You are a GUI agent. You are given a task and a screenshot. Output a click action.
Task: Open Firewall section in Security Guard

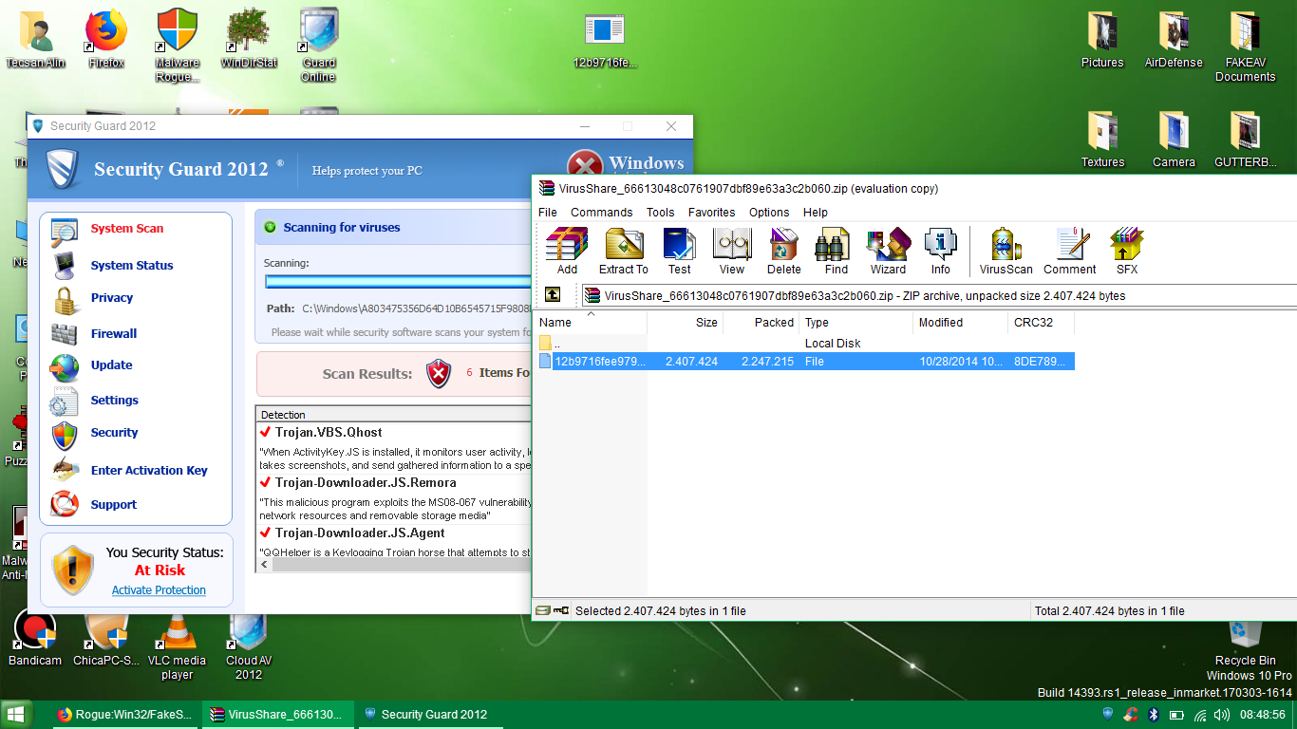pyautogui.click(x=114, y=334)
